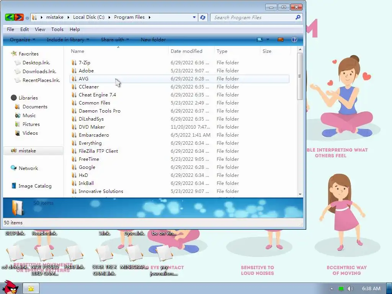Select the Google folder name
Image resolution: width=392 pixels, height=294 pixels.
87,167
